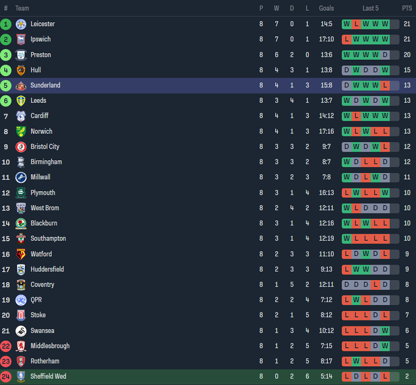Select the Watford club badge

click(21, 254)
